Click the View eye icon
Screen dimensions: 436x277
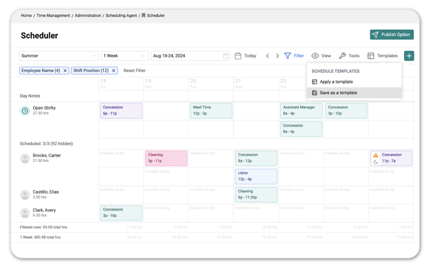[315, 56]
